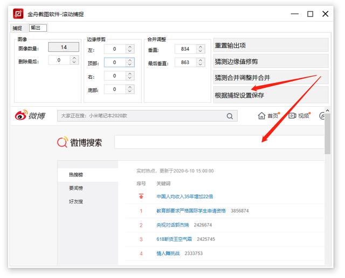345x278 pixels.
Task: Increase 顶部 trim value
Action: click(x=130, y=60)
